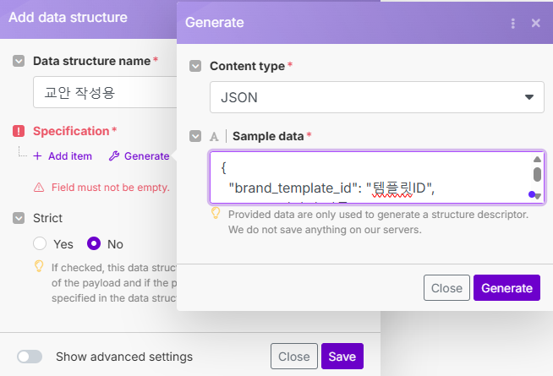Select Yes for Strict option
Screen dimensions: 553x376
(40, 244)
